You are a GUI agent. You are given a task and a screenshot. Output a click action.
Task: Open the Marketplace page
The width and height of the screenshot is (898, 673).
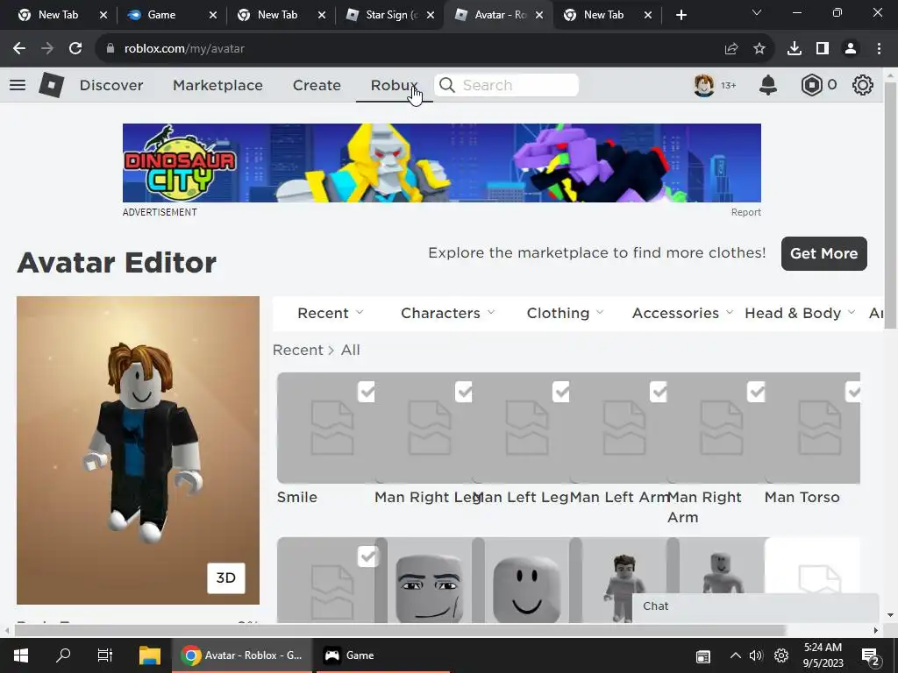pyautogui.click(x=217, y=85)
